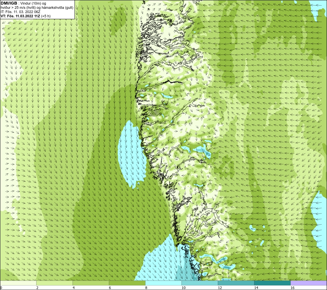Click the 14–16 m/s dark teal swatch
The width and height of the screenshot is (327, 290).
[x=272, y=283]
